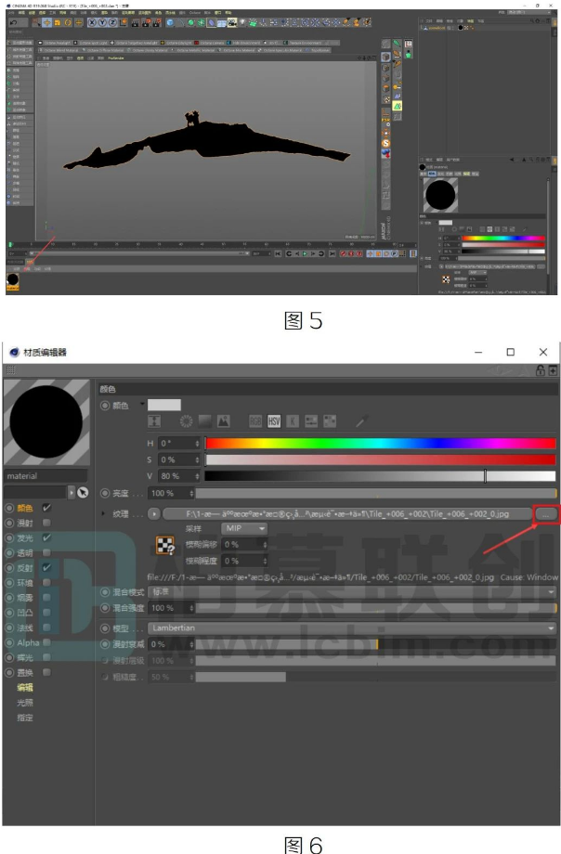
Task: Enable the 置换 channel checkbox
Action: (x=46, y=673)
